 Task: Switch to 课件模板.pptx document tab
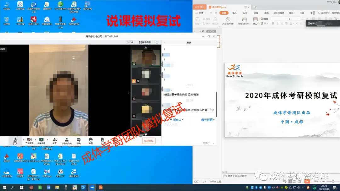coord(229,7)
